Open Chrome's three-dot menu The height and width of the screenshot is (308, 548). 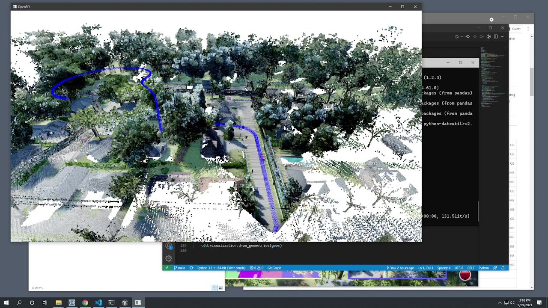528,29
